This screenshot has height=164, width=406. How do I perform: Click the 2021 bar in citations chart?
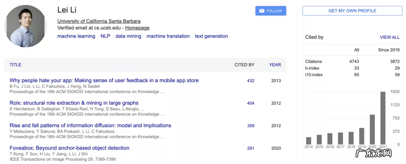pyautogui.click(x=383, y=118)
